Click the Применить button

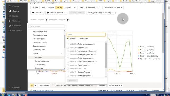click(x=73, y=81)
